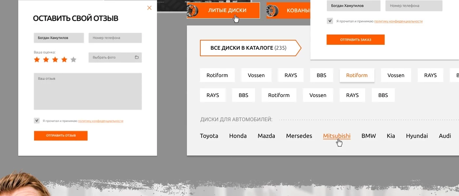The height and width of the screenshot is (196, 459).
Task: Select the fifth rating star
Action: pyautogui.click(x=73, y=59)
